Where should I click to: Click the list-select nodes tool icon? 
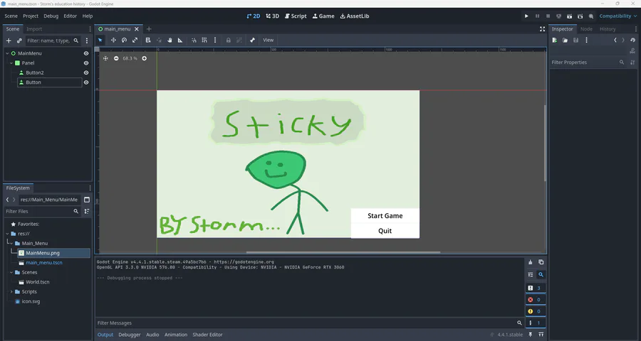(x=148, y=40)
